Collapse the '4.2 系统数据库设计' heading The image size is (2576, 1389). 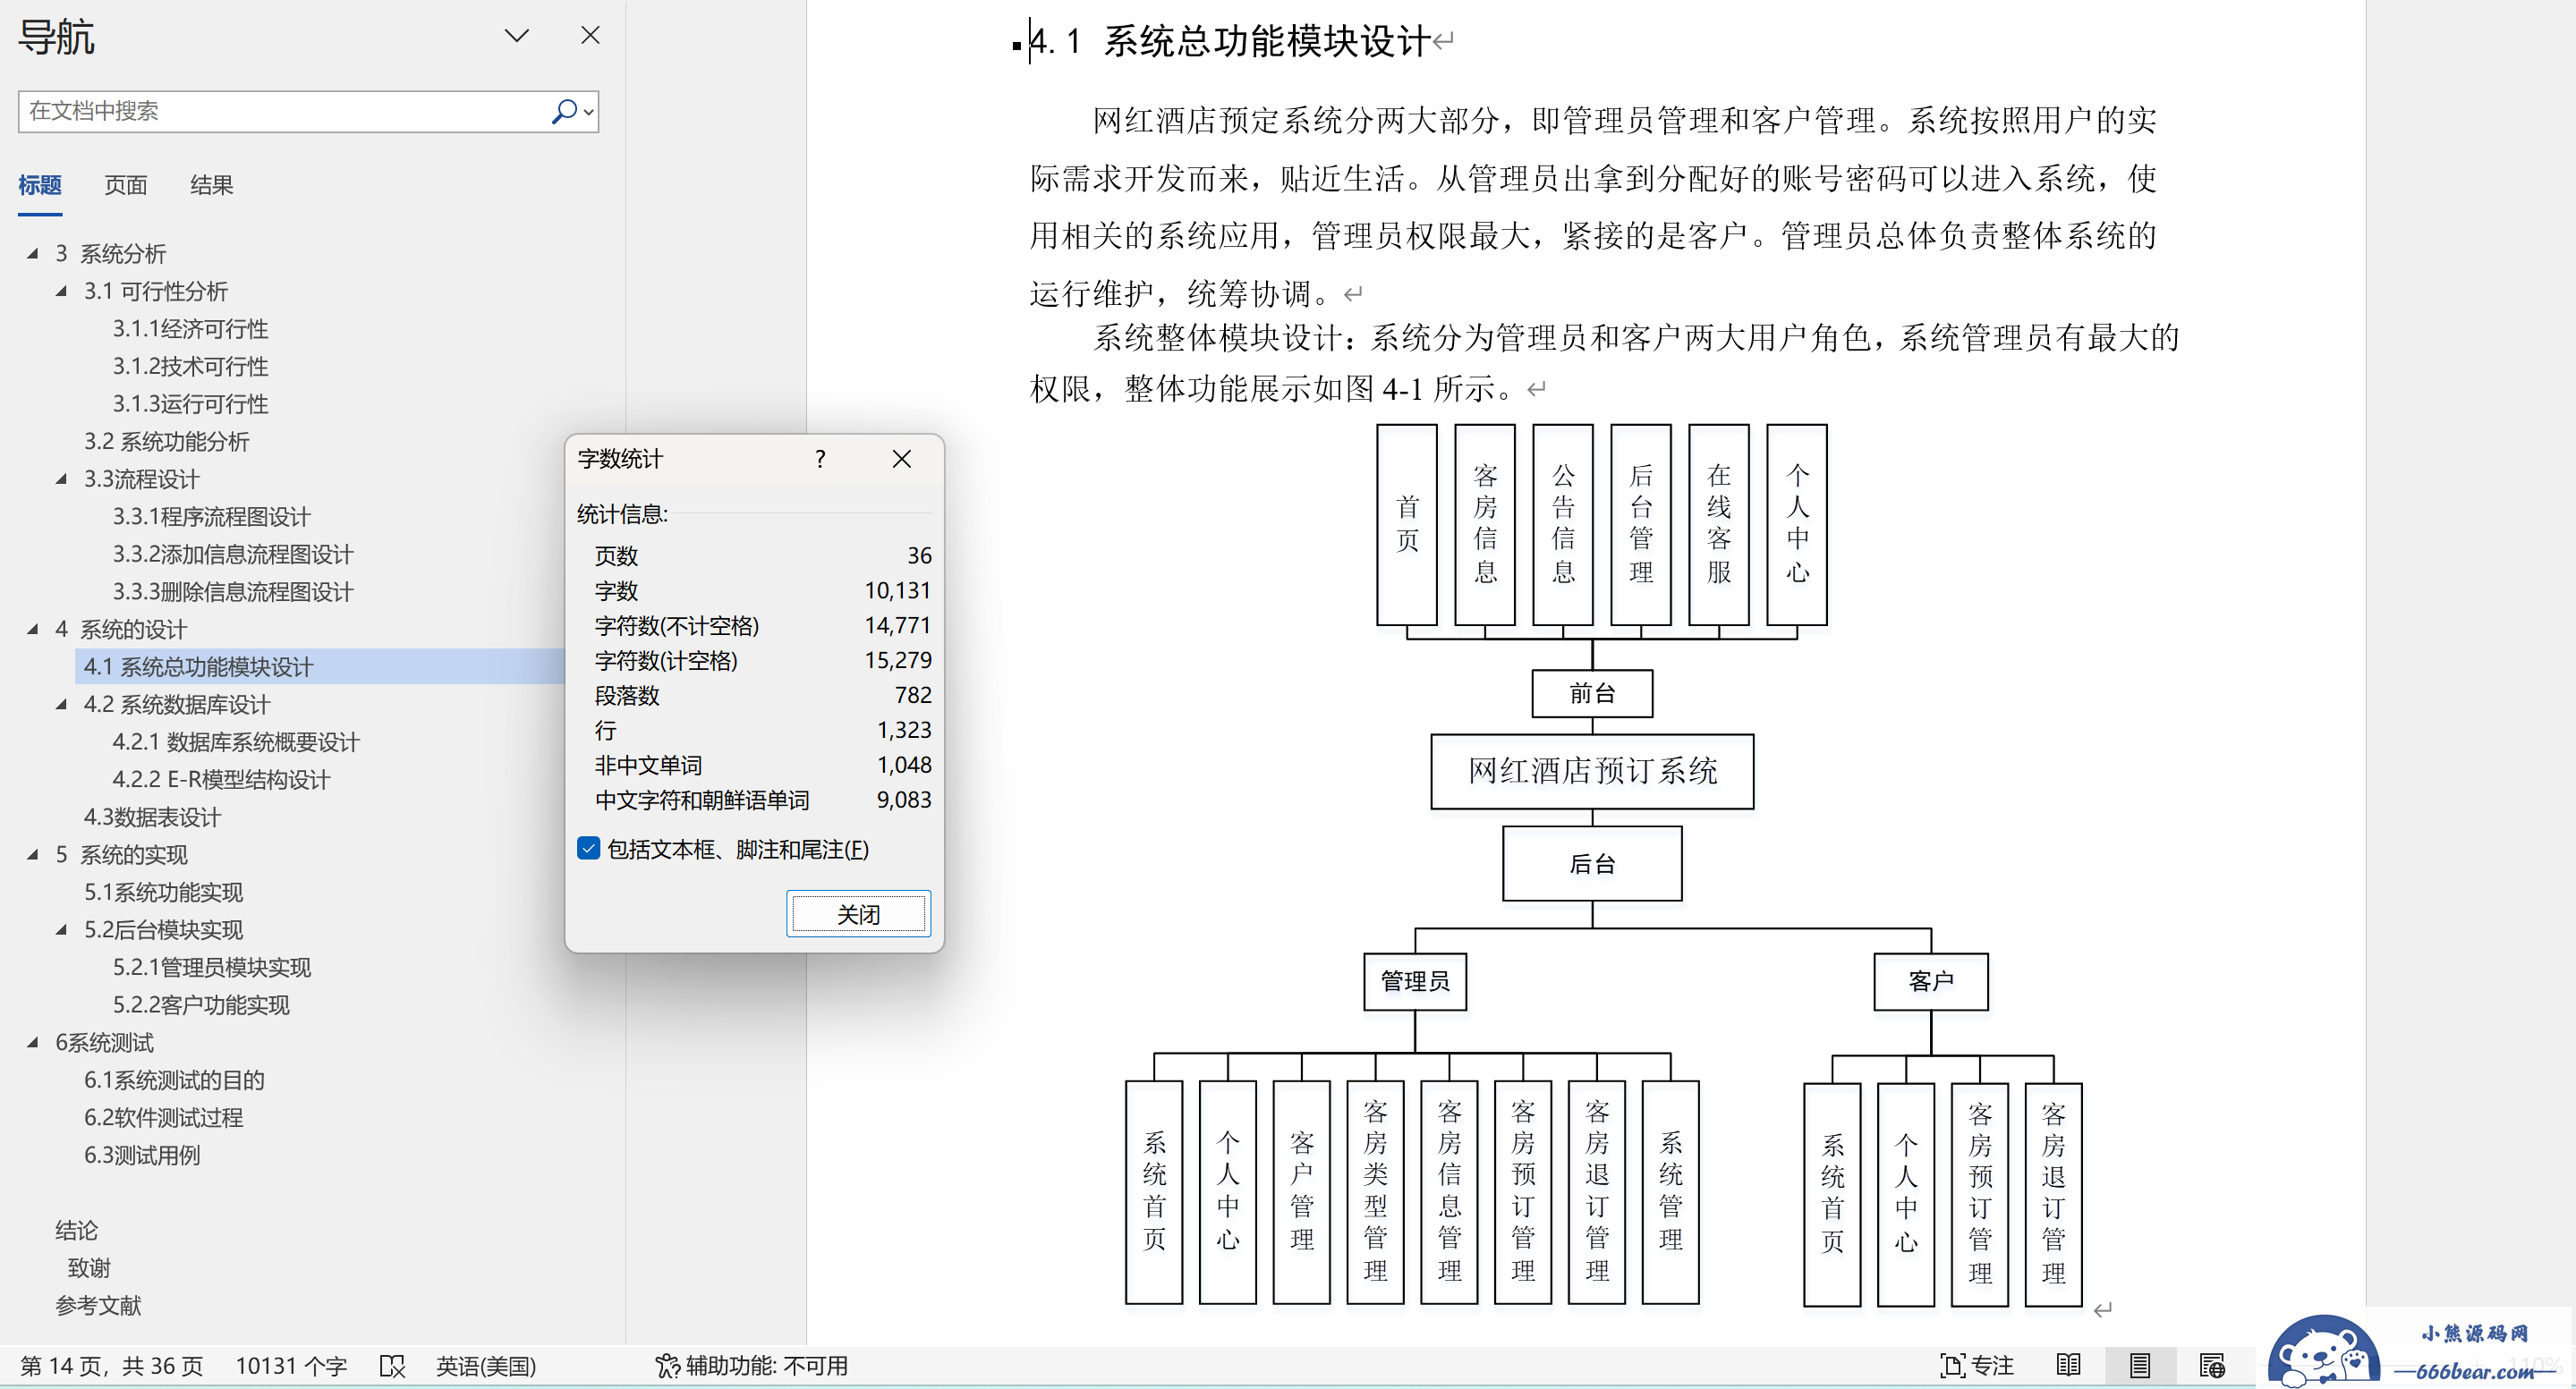[62, 705]
